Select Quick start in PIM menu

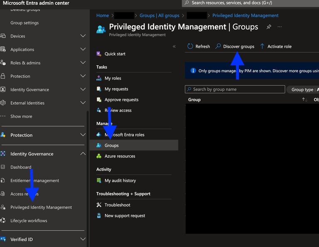click(115, 54)
